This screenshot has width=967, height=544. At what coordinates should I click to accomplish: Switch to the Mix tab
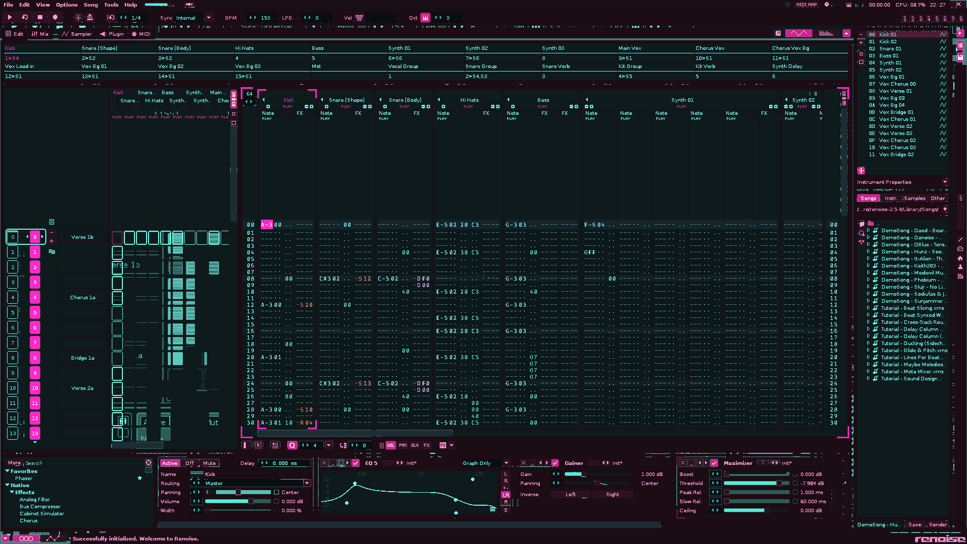click(40, 34)
